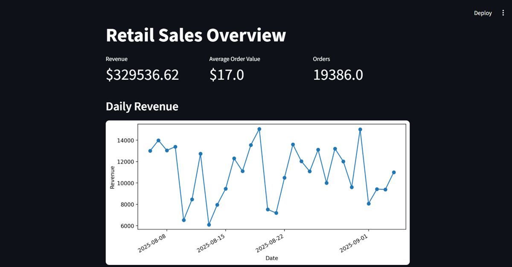Select the Average Order Value metric $17.0

click(227, 75)
